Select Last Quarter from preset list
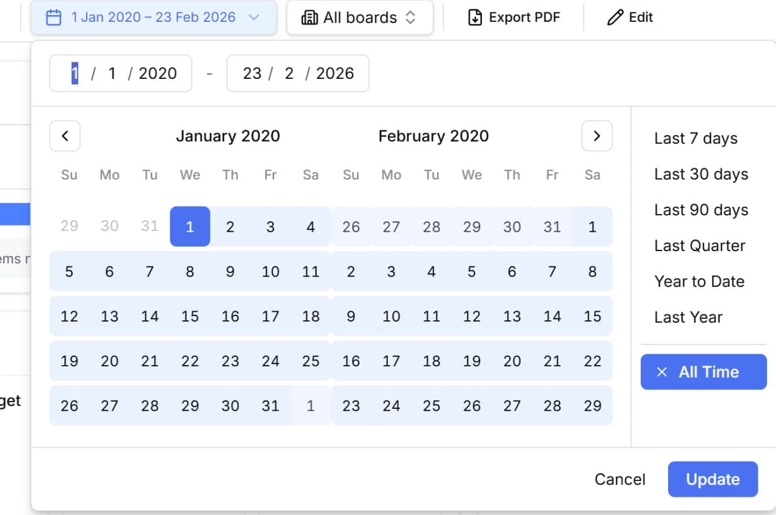Screen dimensions: 776x515 tap(699, 246)
